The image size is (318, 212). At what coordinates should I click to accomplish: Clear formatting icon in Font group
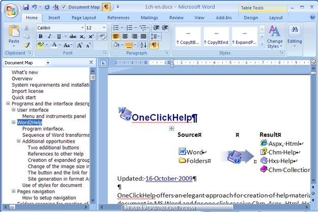(x=102, y=37)
